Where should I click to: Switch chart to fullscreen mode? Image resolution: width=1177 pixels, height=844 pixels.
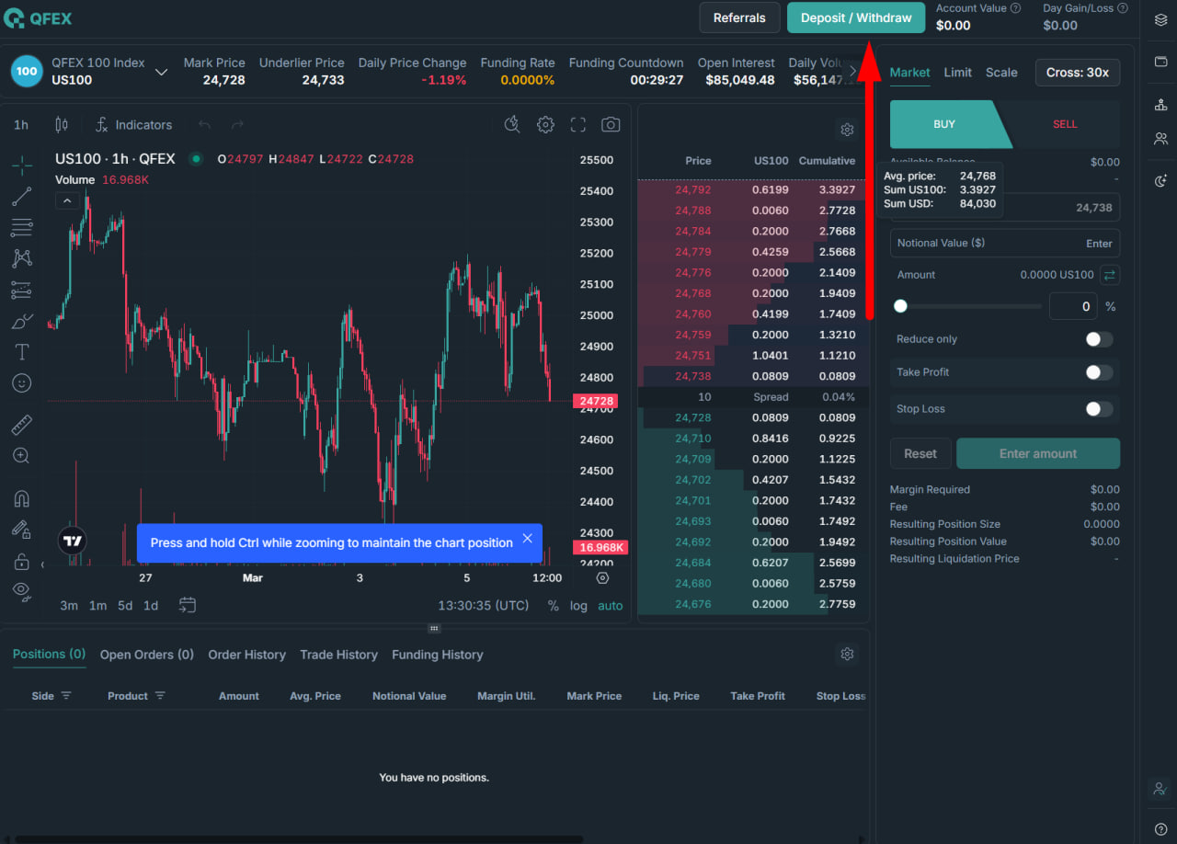coord(578,124)
